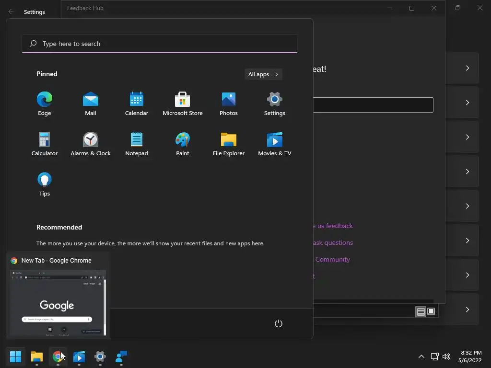Launch Mail from pinned apps

coord(91,103)
